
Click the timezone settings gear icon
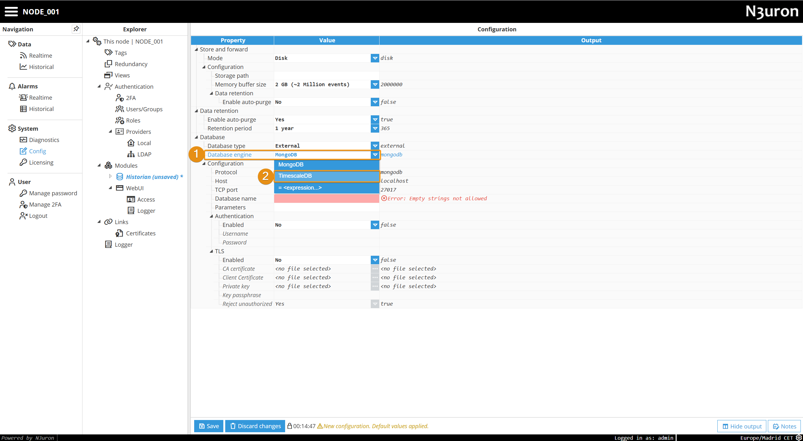(799, 438)
